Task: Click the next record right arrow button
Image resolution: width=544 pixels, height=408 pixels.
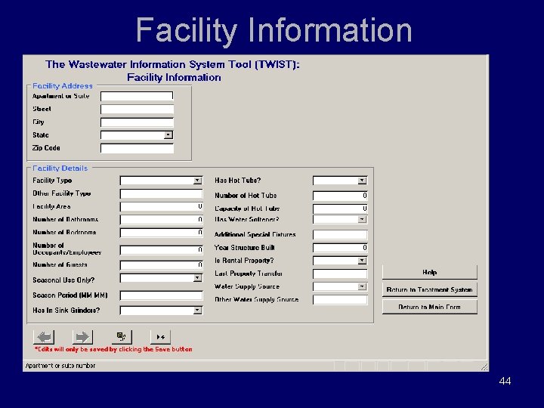Action: (82, 337)
